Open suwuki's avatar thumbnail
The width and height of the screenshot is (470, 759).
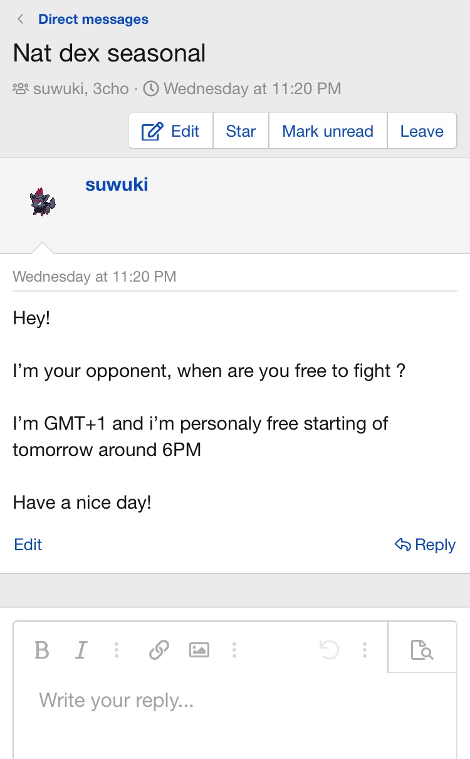[x=43, y=202]
